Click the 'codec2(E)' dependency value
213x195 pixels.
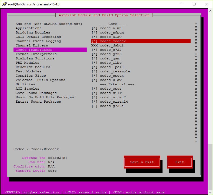(58, 158)
